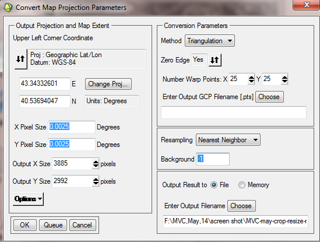Increase Number Warp Points Y spinner arrow
The width and height of the screenshot is (320, 242).
tap(284, 77)
